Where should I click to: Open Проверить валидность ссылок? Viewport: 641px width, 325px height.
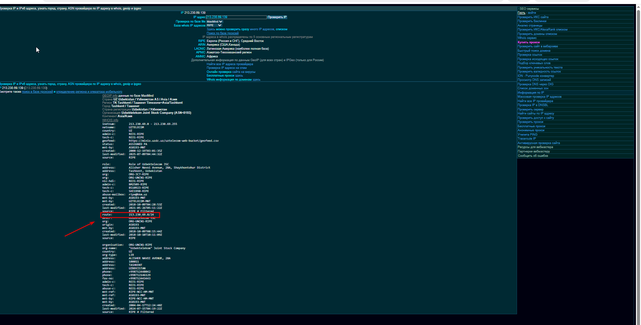pos(540,72)
